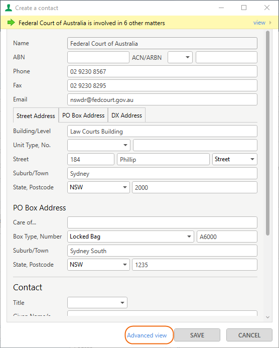
Task: Click the Suburb/Town field 'Sydney South'
Action: click(163, 251)
